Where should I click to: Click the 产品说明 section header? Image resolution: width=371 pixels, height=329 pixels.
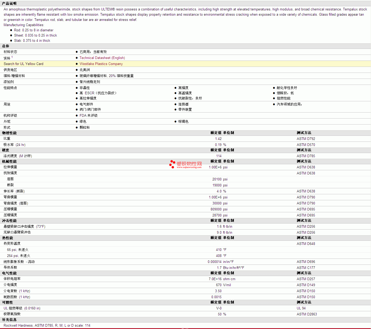[9, 3]
